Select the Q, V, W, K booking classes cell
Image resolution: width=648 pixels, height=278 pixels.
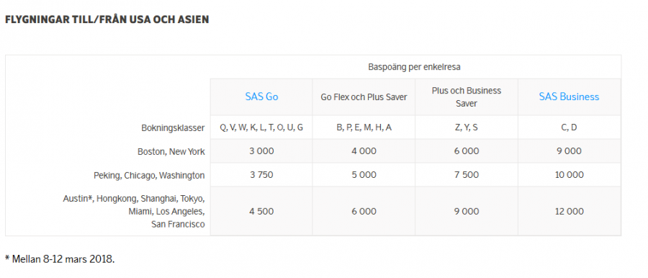(x=261, y=127)
